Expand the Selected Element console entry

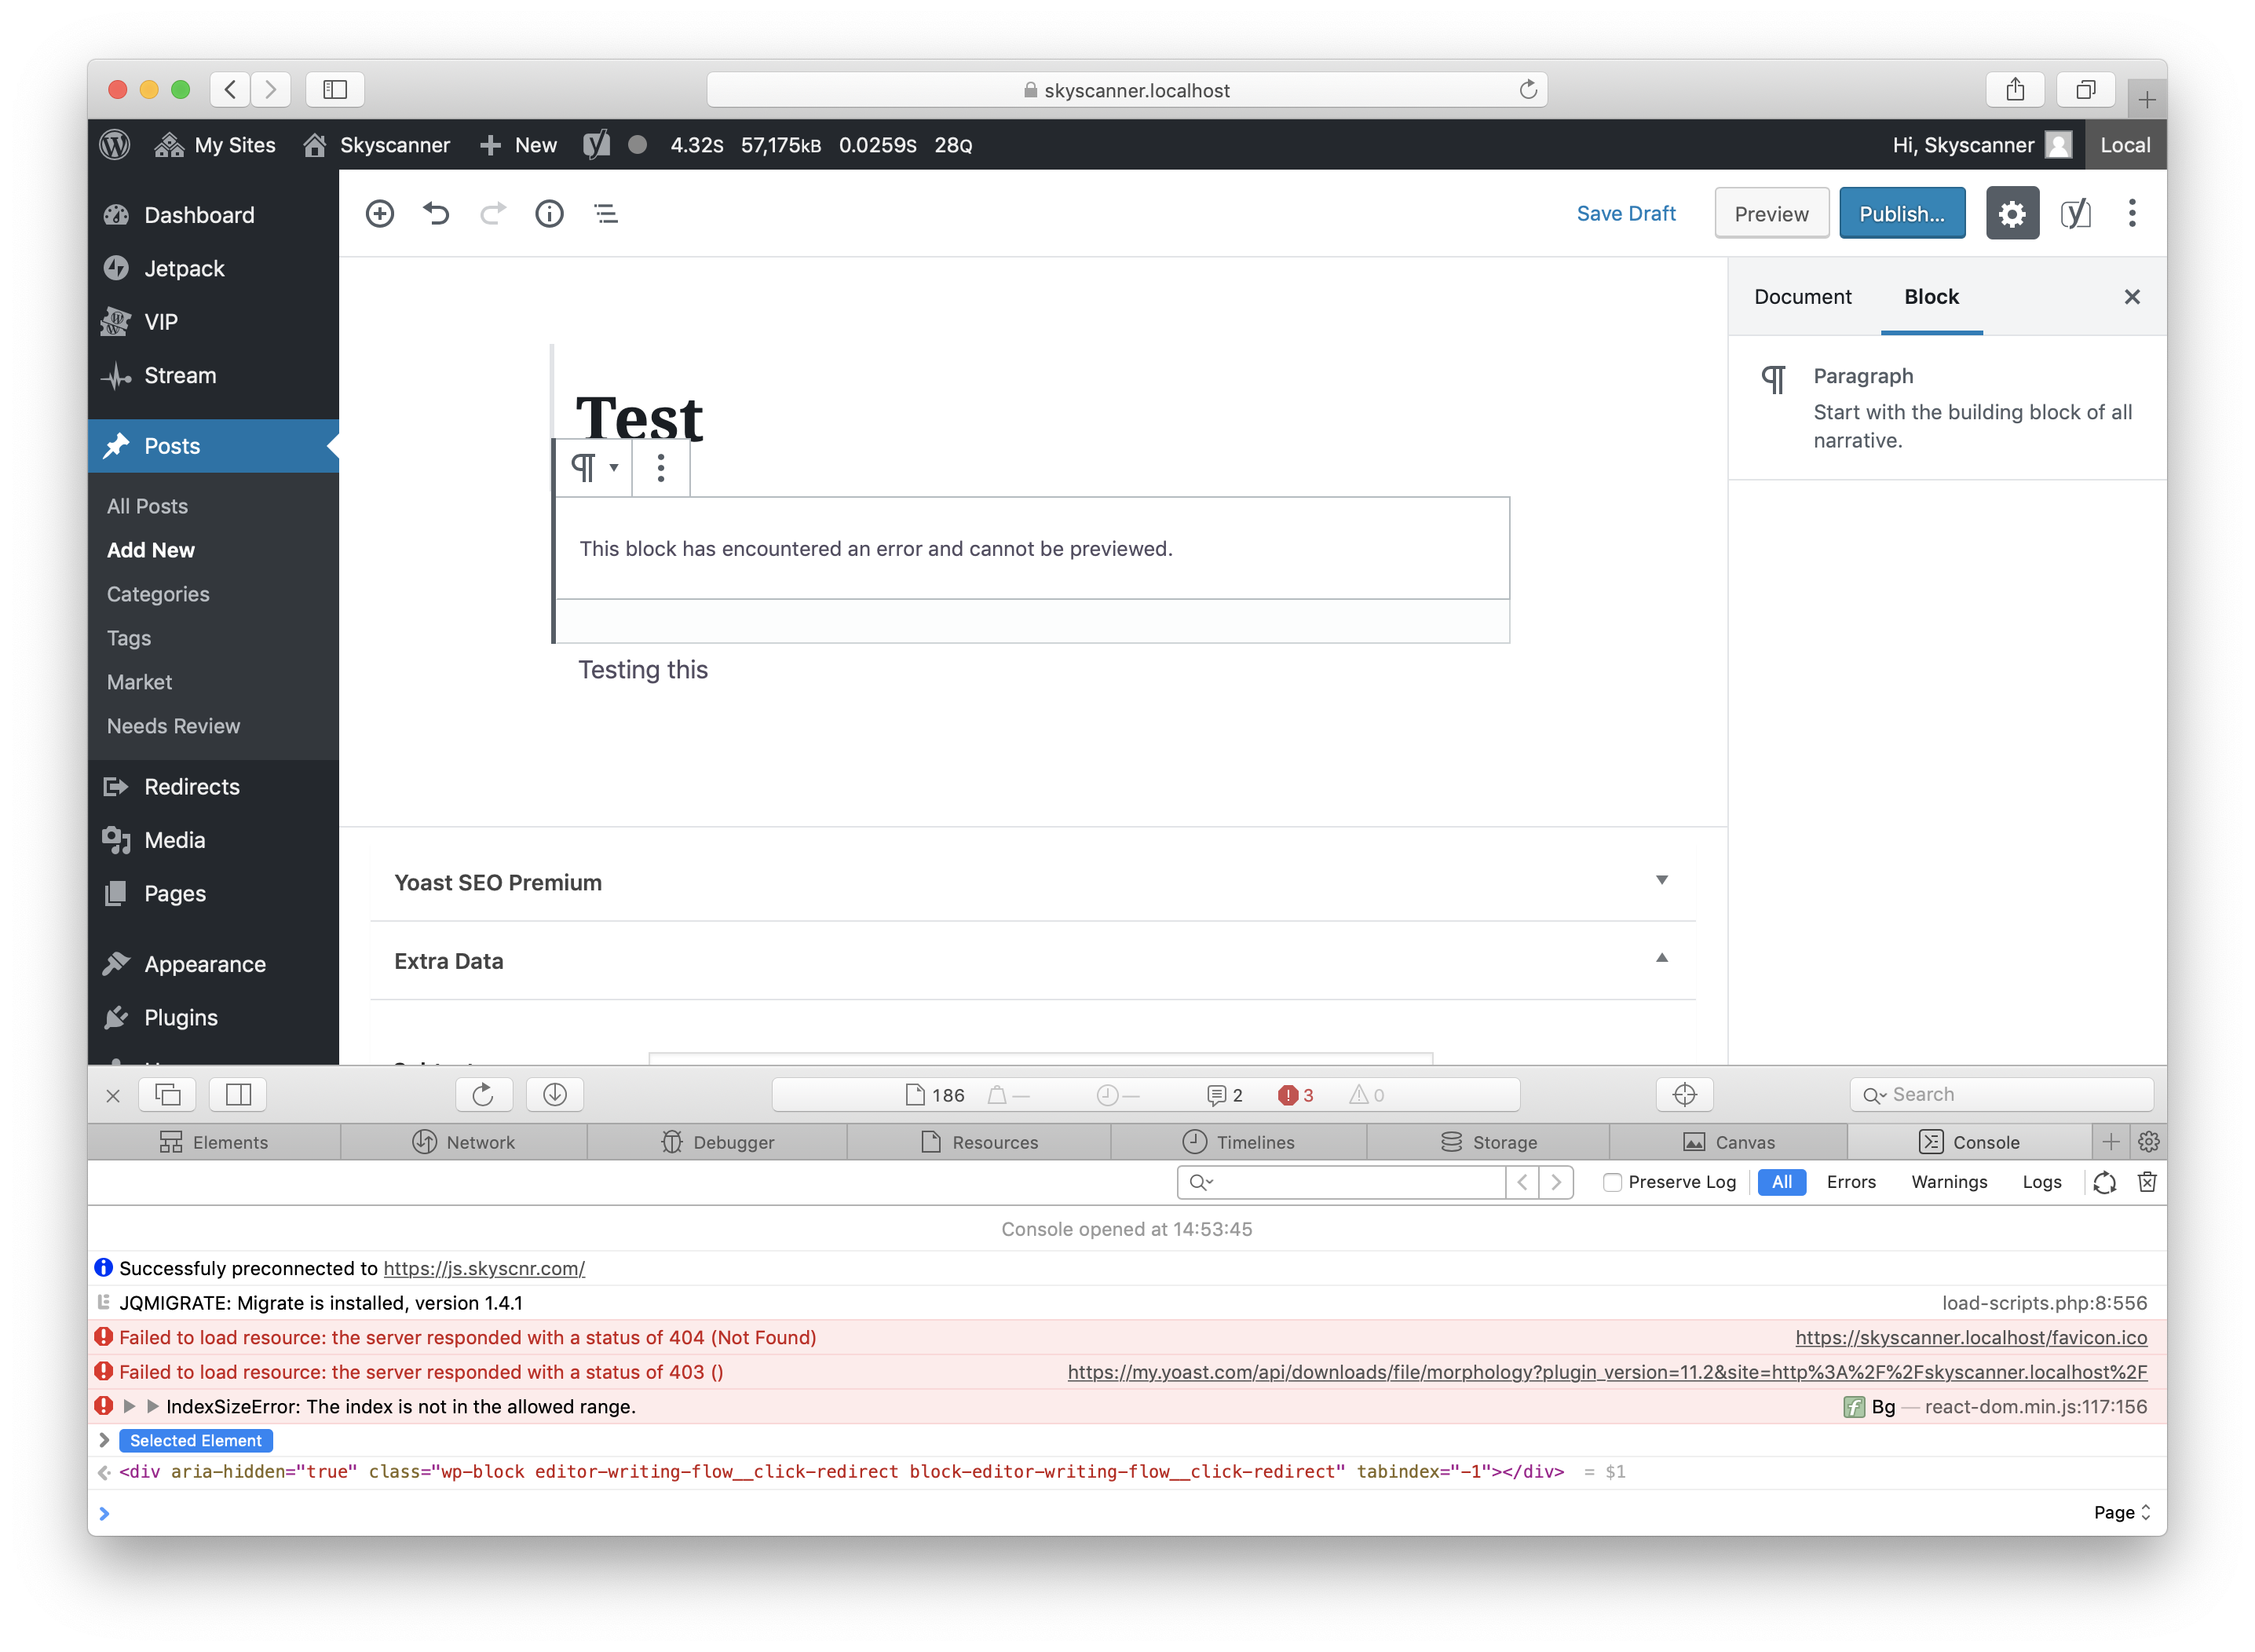104,1440
